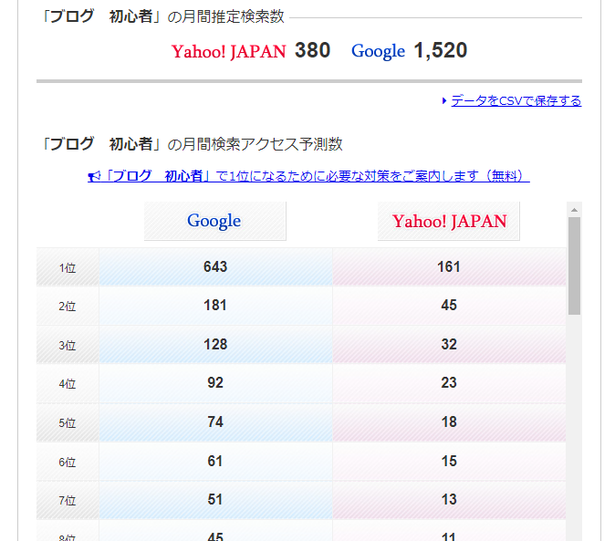Screen dimensions: 615x541
Task: Click the Yahoo value 18 for 5位
Action: (449, 421)
